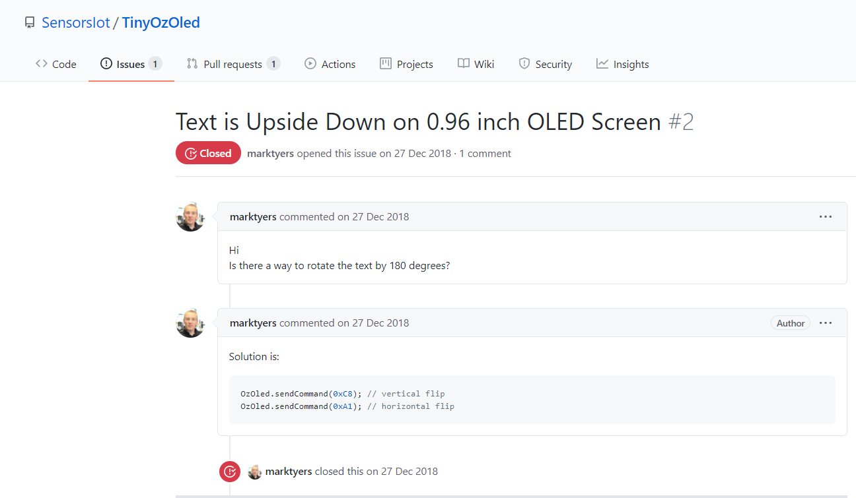Switch to the Issues tab

[x=131, y=64]
